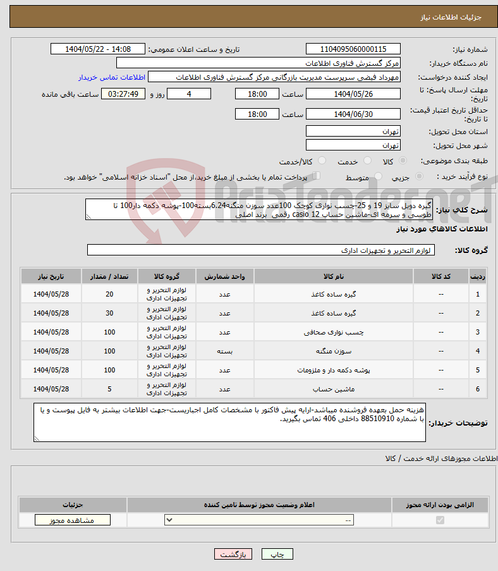Click the resize handle of توضیحات خریدار box
The width and height of the screenshot is (498, 571).
pyautogui.click(x=37, y=439)
